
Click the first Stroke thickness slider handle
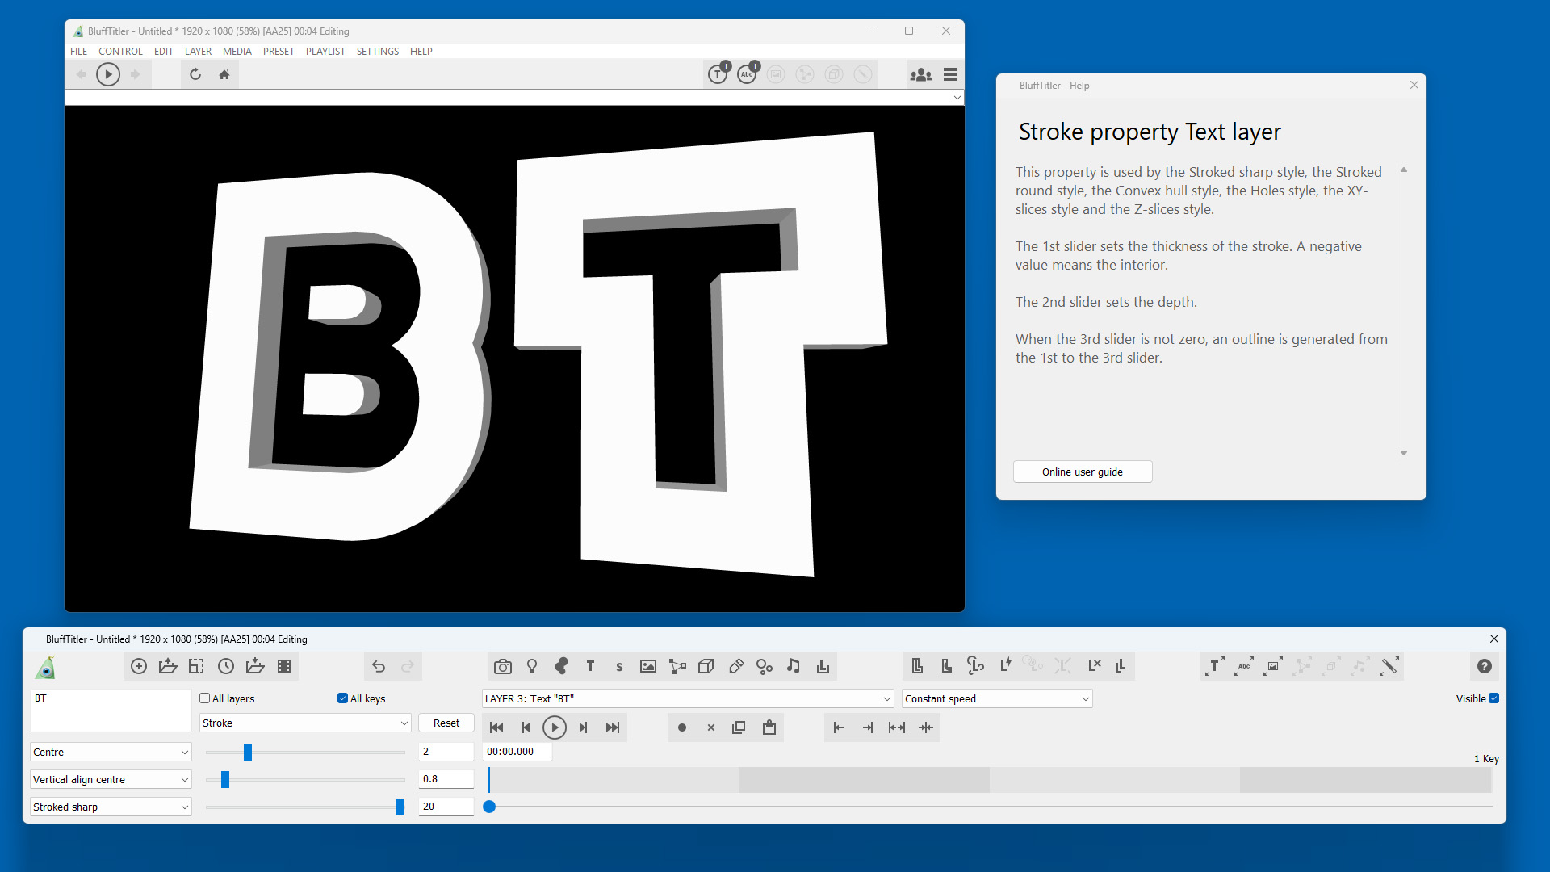(x=248, y=752)
